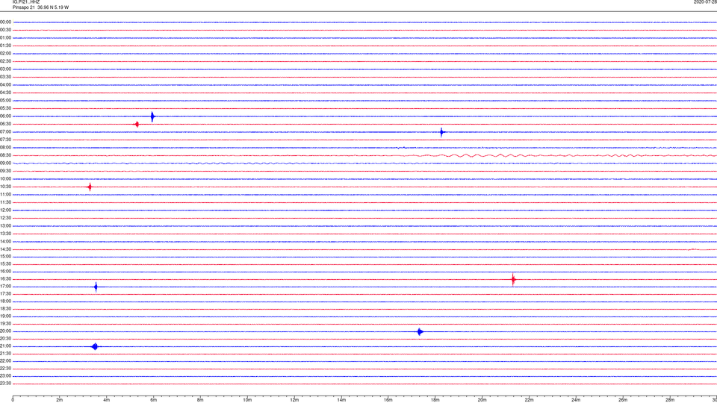Select the '10m' tick on the time axis

(247, 400)
